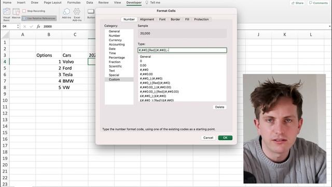Select the Time category
The height and width of the screenshot is (187, 332).
(119, 53)
